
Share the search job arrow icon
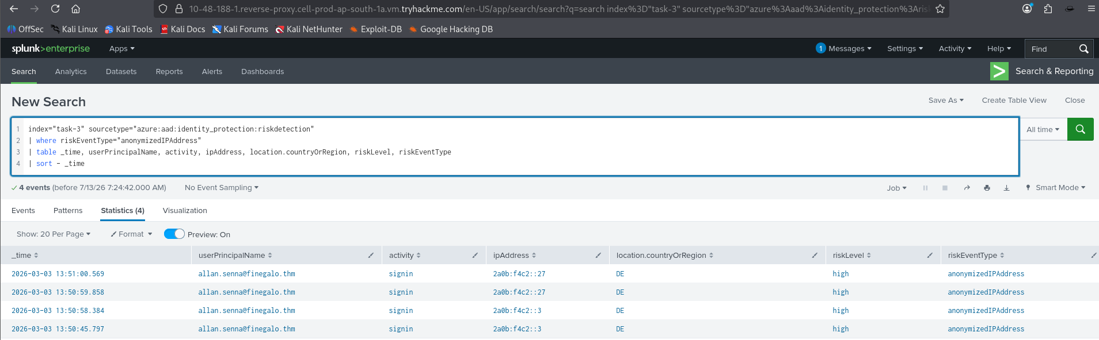pyautogui.click(x=967, y=188)
